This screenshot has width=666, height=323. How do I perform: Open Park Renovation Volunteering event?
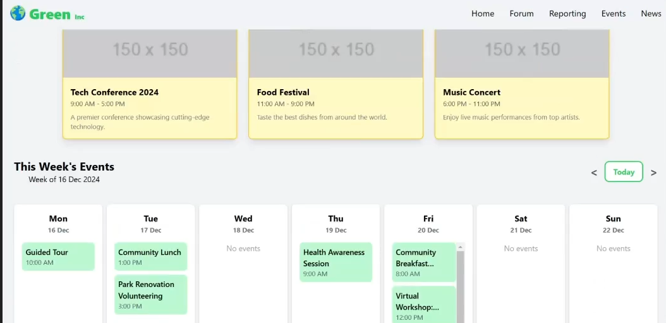point(150,295)
